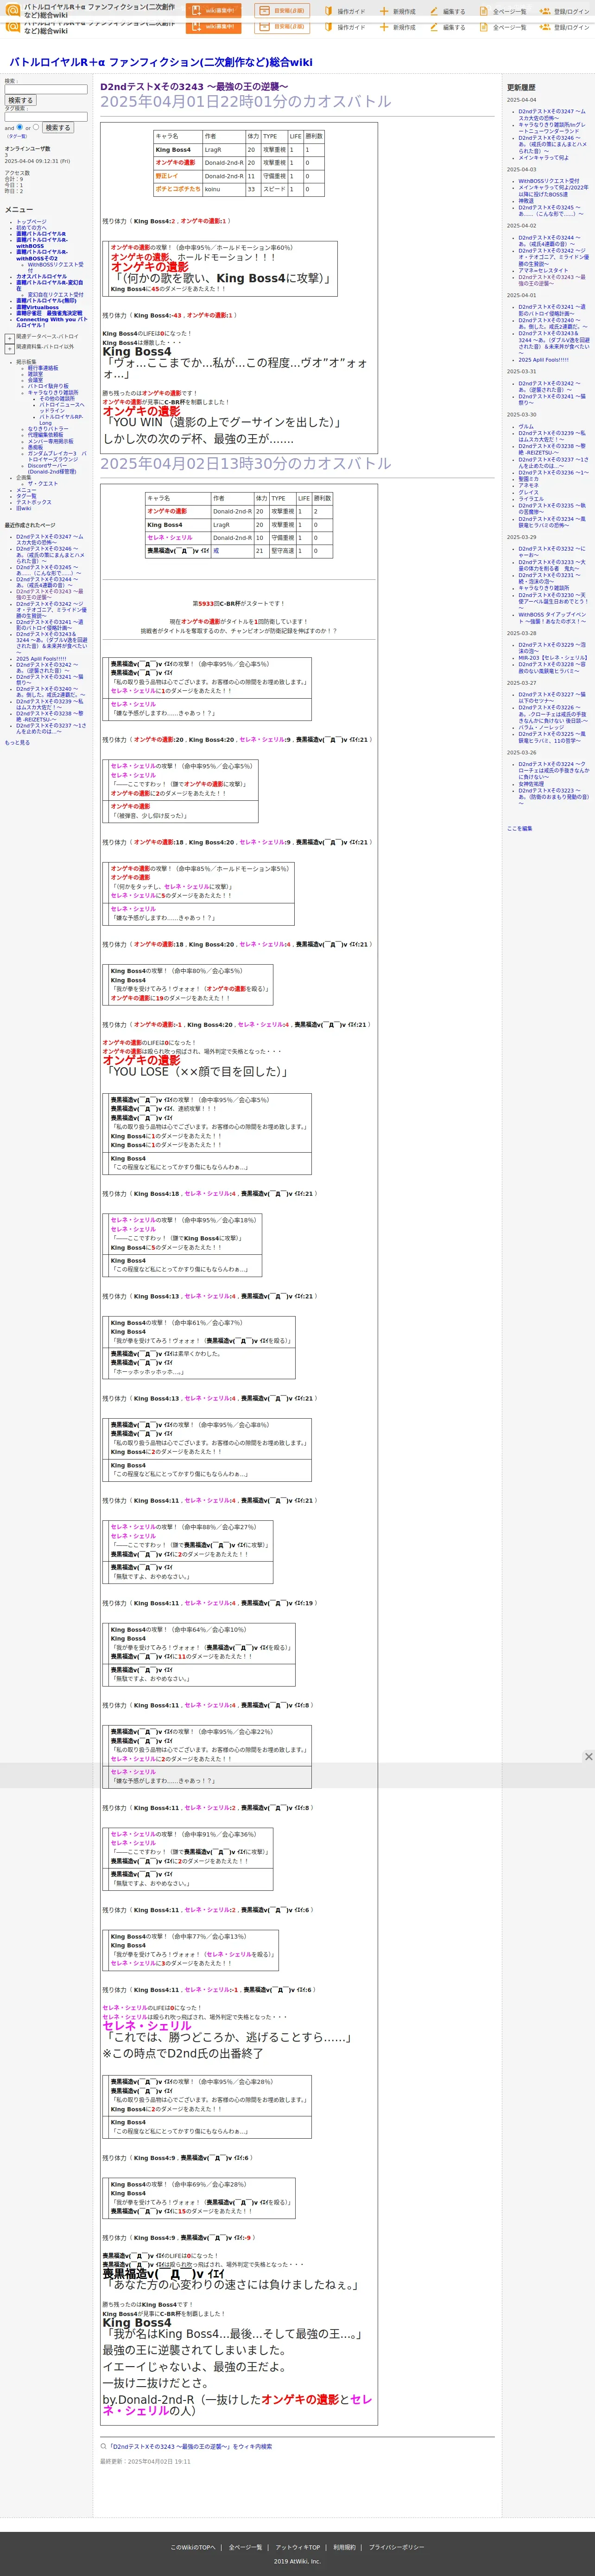Select the 'and' search radio button
Image resolution: width=595 pixels, height=2576 pixels.
(x=20, y=127)
